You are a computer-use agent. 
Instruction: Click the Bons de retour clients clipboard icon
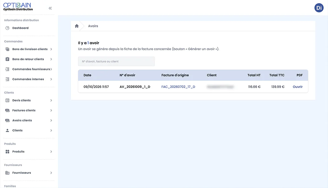[7, 59]
